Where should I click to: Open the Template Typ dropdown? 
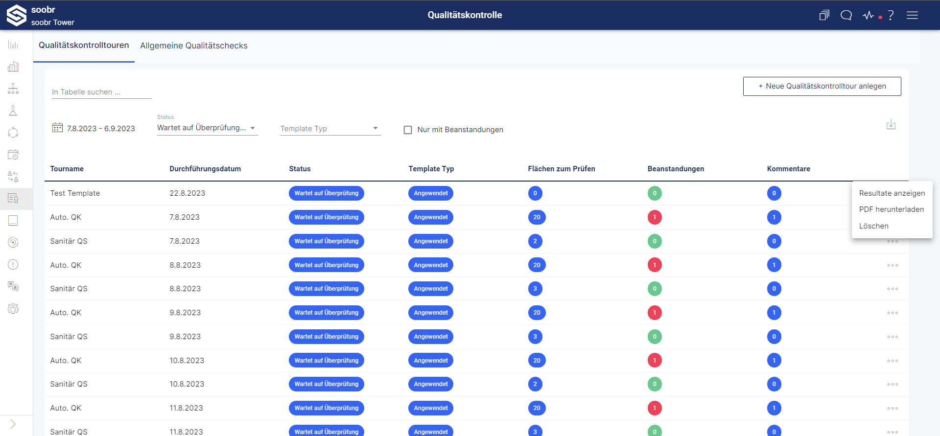coord(330,129)
